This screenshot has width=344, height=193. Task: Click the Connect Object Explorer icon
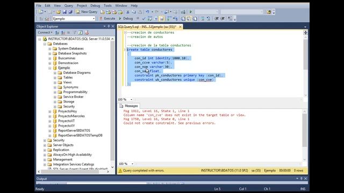tap(57, 33)
